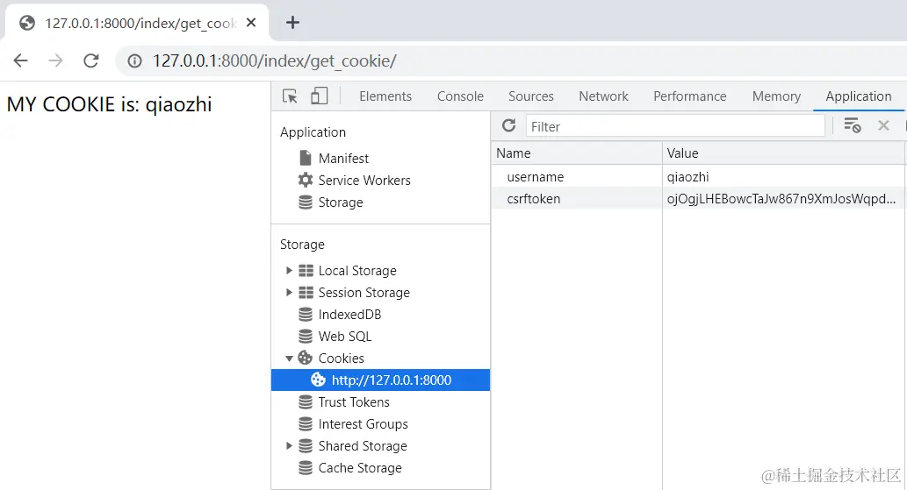This screenshot has width=907, height=490.
Task: Select the http://127.0.0.1:8000 cookie origin
Action: [391, 380]
